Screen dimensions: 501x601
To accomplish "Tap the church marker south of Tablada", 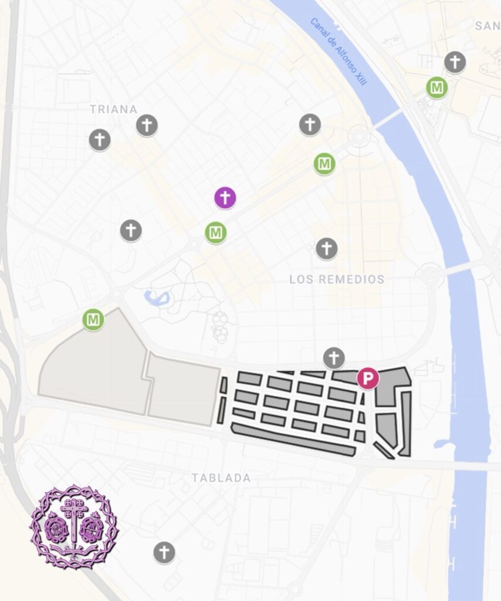I will [x=164, y=552].
